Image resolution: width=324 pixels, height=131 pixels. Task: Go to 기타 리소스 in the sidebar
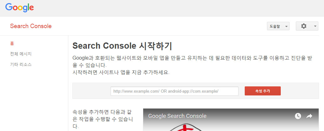(21, 65)
